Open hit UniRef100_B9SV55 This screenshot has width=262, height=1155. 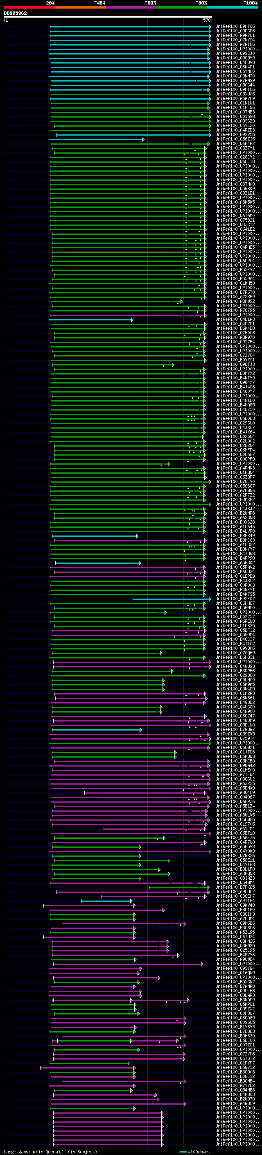tap(235, 134)
